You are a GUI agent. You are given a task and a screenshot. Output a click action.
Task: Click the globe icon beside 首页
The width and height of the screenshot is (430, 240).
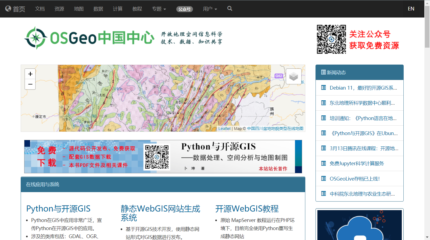pyautogui.click(x=8, y=9)
